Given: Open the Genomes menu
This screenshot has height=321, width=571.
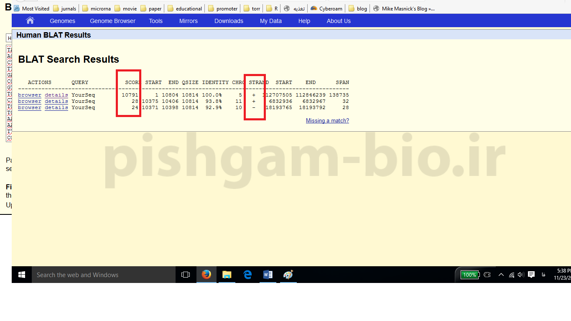Looking at the screenshot, I should (x=62, y=21).
